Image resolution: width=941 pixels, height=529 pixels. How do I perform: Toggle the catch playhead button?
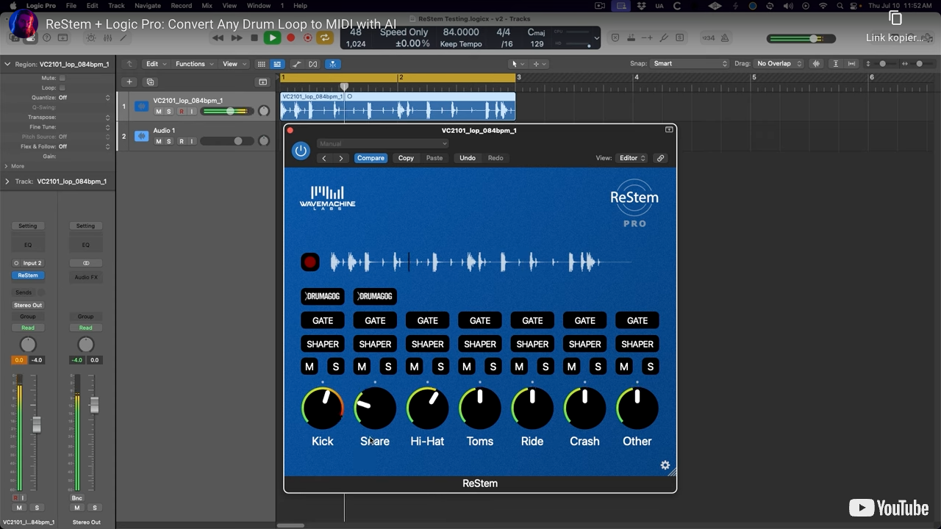tap(332, 64)
